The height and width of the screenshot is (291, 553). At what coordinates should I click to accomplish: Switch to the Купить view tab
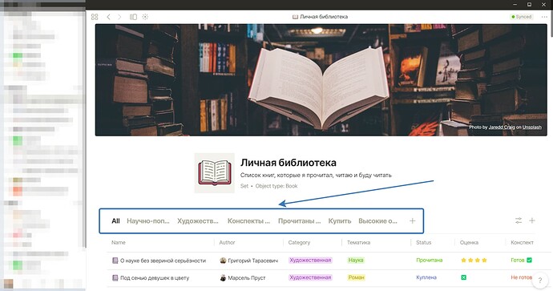340,221
